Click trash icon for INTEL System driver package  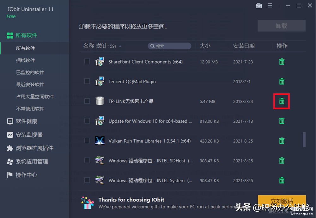pyautogui.click(x=282, y=180)
